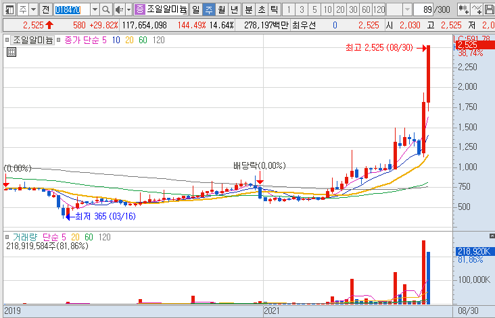Select the 주 weekly period
This screenshot has height=318, width=495.
[209, 9]
